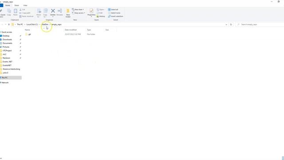Expand the chevron before empty_repo in the breadcrumb
The width and height of the screenshot is (284, 160).
click(x=50, y=24)
